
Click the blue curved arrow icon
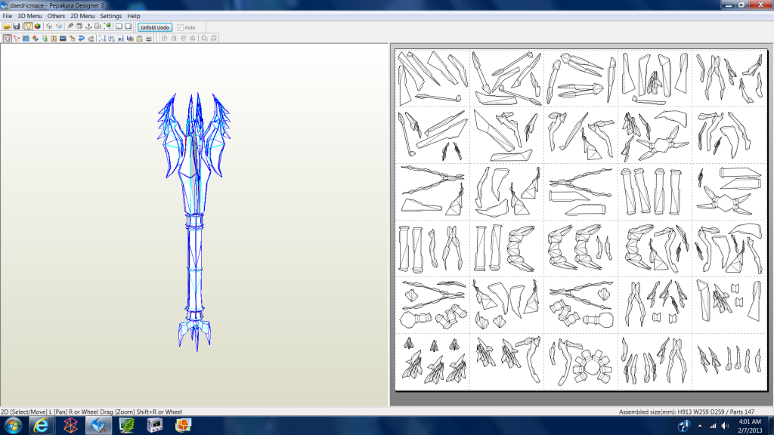tap(82, 39)
